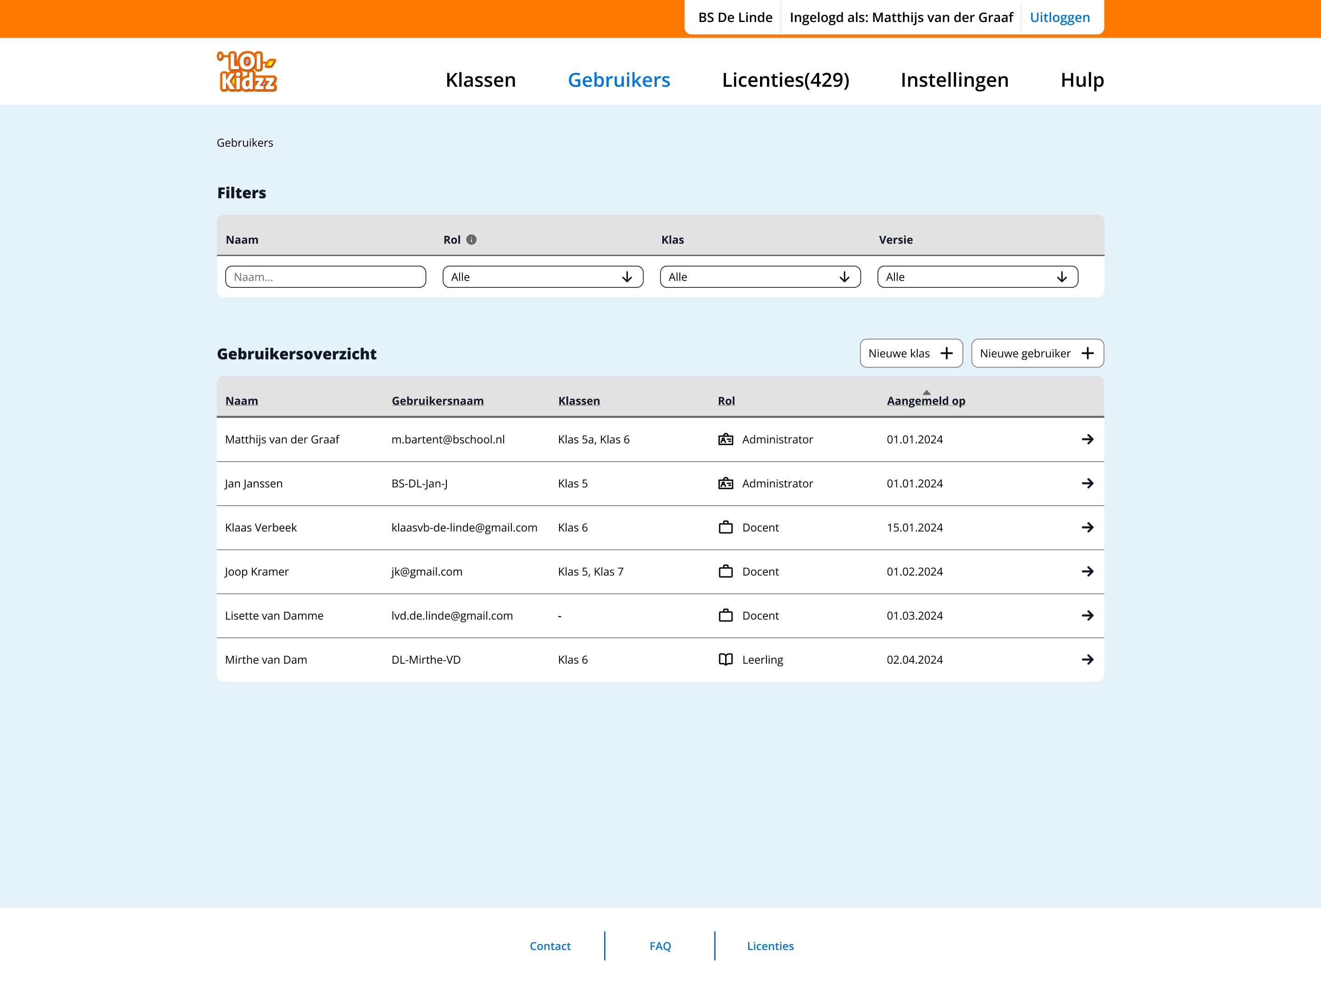Click Docent briefcase icon for Klaas Verbeek
Screen dimensions: 1321x984
[726, 527]
